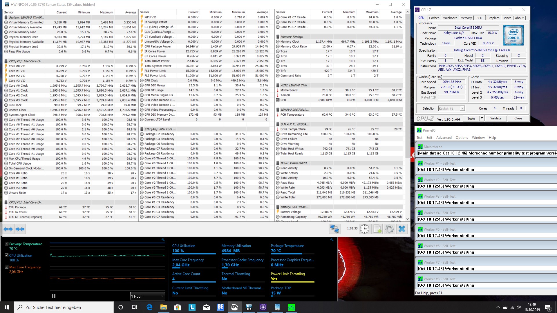Click the clock reset timer icon
Screen dimensions: 557x313
(x=364, y=229)
